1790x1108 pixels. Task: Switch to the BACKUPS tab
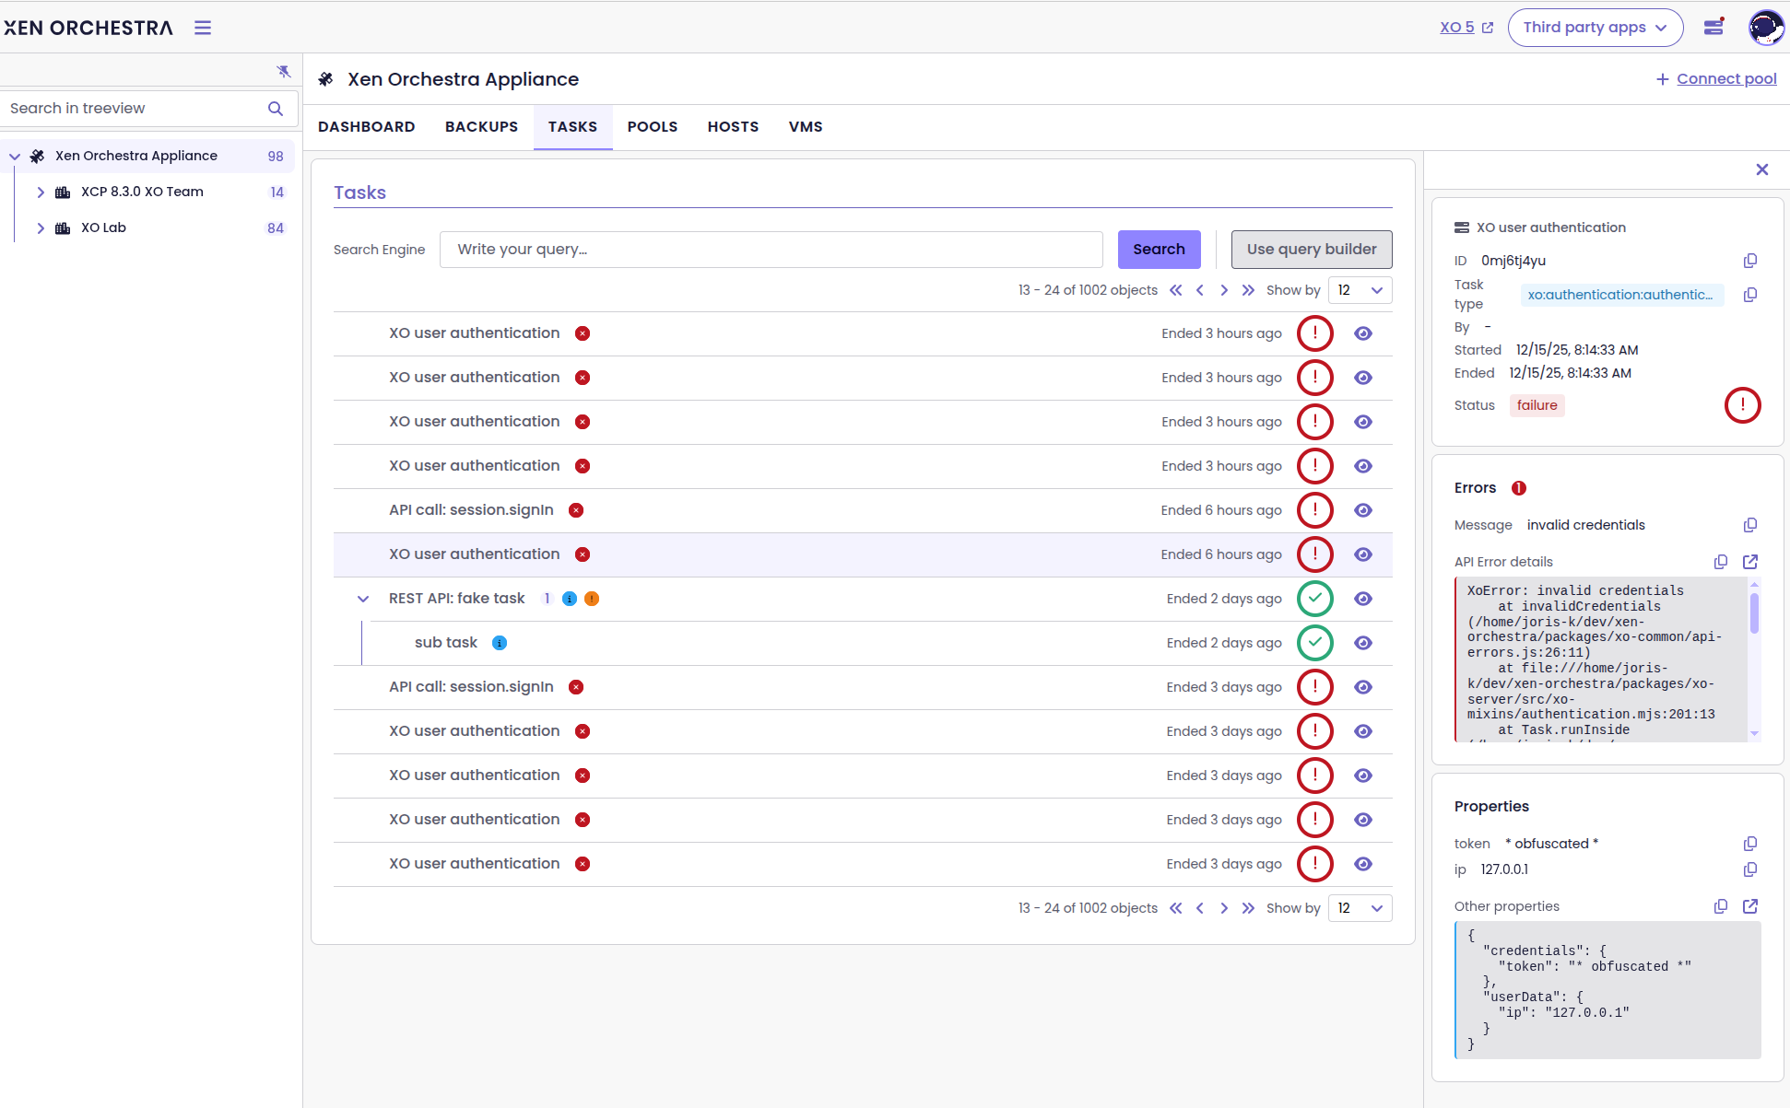481,127
